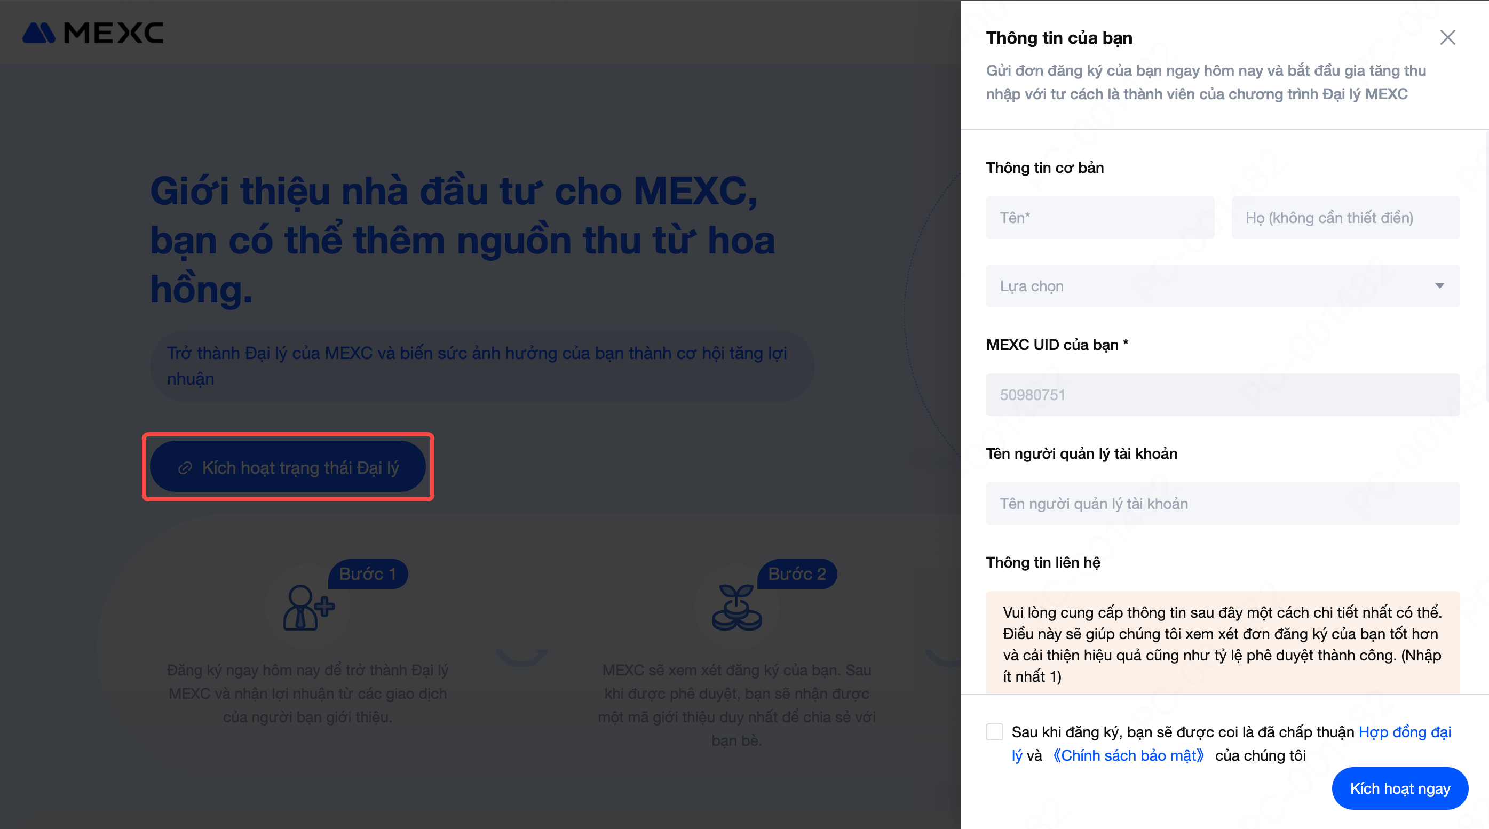Close the Thông tin của bạn panel
The width and height of the screenshot is (1489, 829).
[x=1447, y=37]
